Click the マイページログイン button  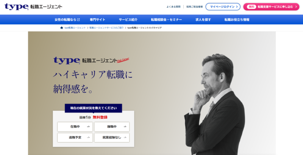(x=223, y=7)
